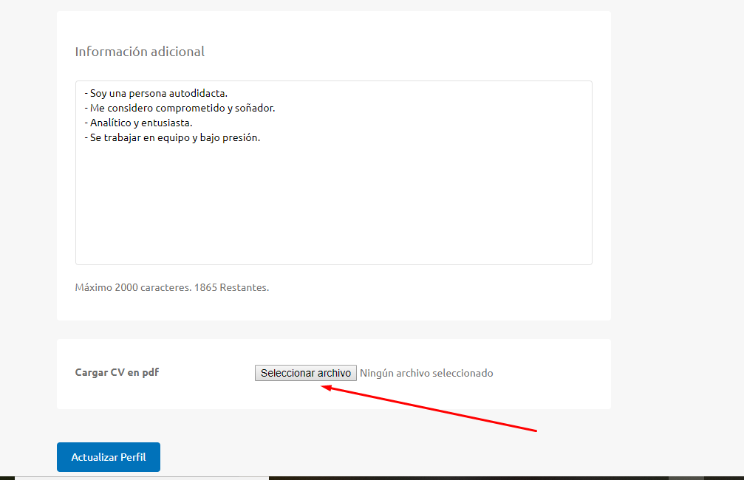
Task: Click the line '- Analítico y entusiasta.'
Action: click(138, 123)
